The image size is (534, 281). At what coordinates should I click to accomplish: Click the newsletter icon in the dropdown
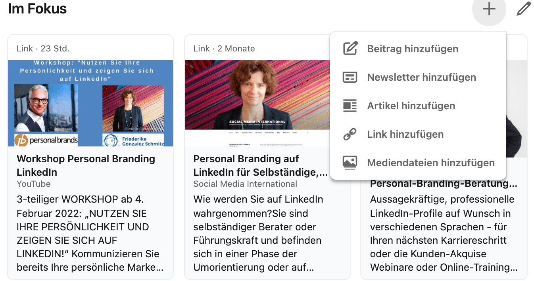pos(350,77)
